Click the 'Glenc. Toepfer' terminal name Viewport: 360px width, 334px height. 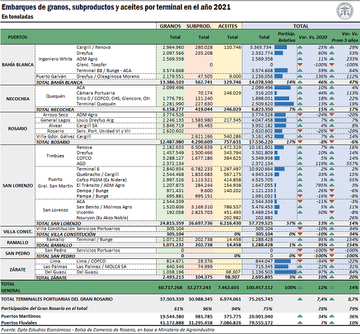(x=92, y=65)
